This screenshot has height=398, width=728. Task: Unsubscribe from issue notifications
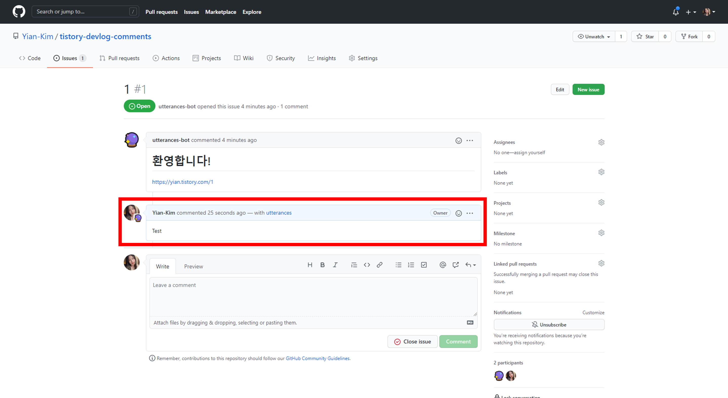[549, 325]
